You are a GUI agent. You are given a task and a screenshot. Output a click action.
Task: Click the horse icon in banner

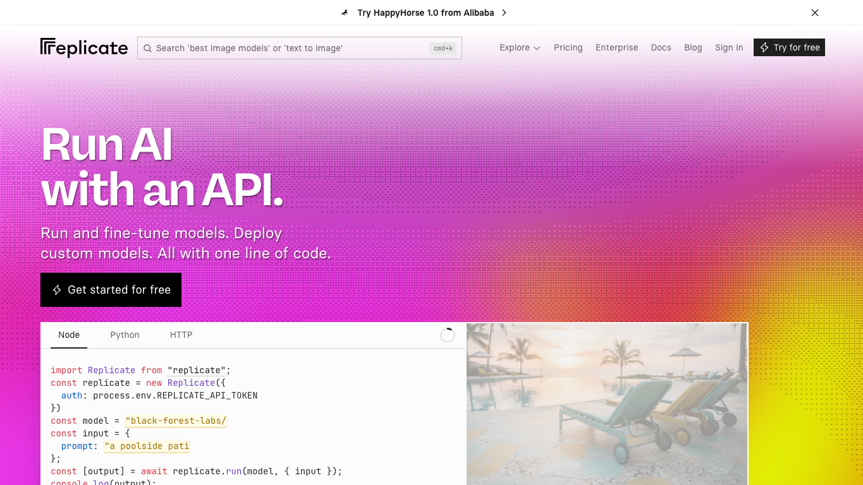(x=345, y=13)
